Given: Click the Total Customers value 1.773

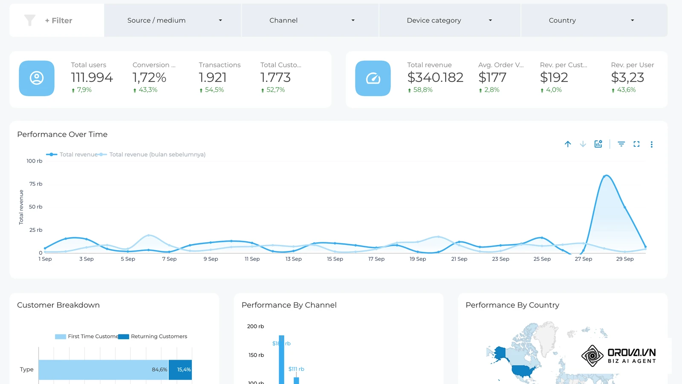Looking at the screenshot, I should (275, 77).
